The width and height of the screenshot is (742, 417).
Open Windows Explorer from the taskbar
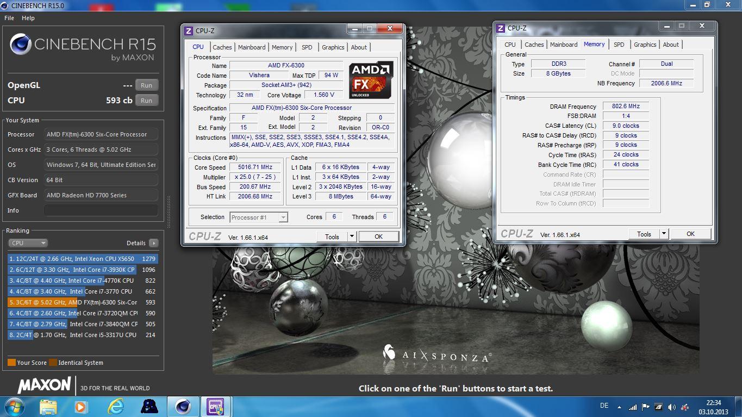pos(48,407)
